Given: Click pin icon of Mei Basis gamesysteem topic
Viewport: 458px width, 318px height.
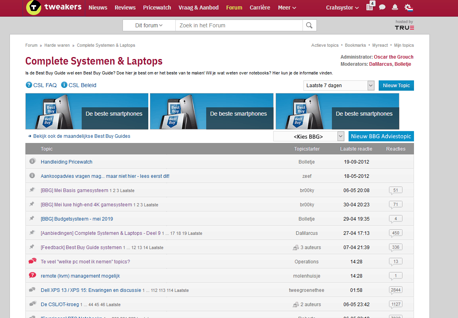Looking at the screenshot, I should [x=32, y=190].
